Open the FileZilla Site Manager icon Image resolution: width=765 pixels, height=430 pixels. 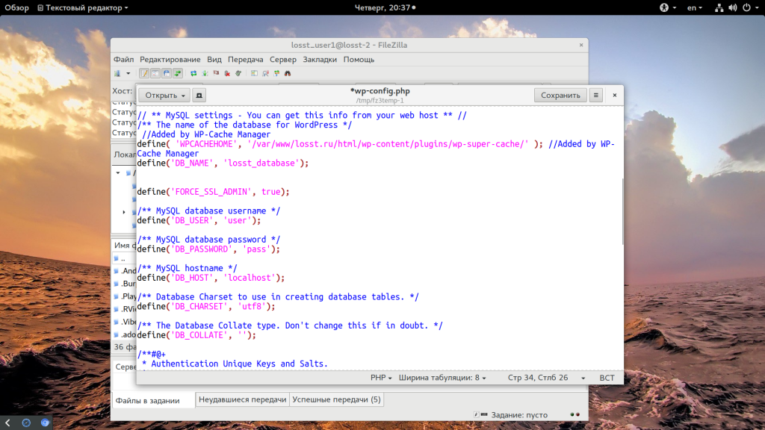[117, 73]
